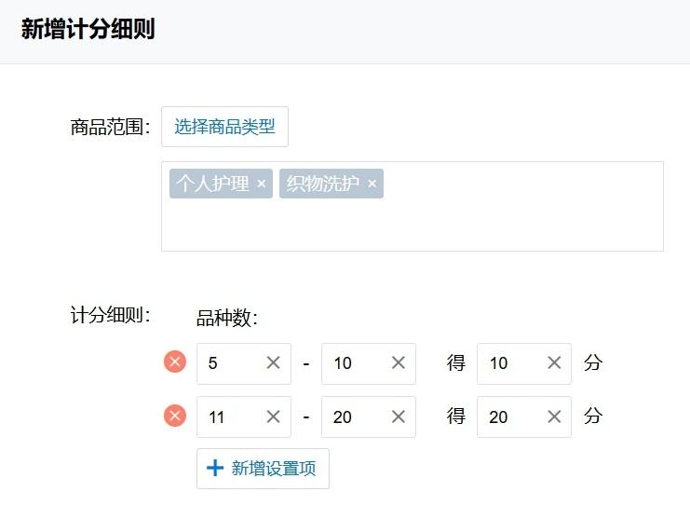Viewport: 690px width, 519px height.
Task: Remove the 织物洗护 tag
Action: click(x=372, y=184)
